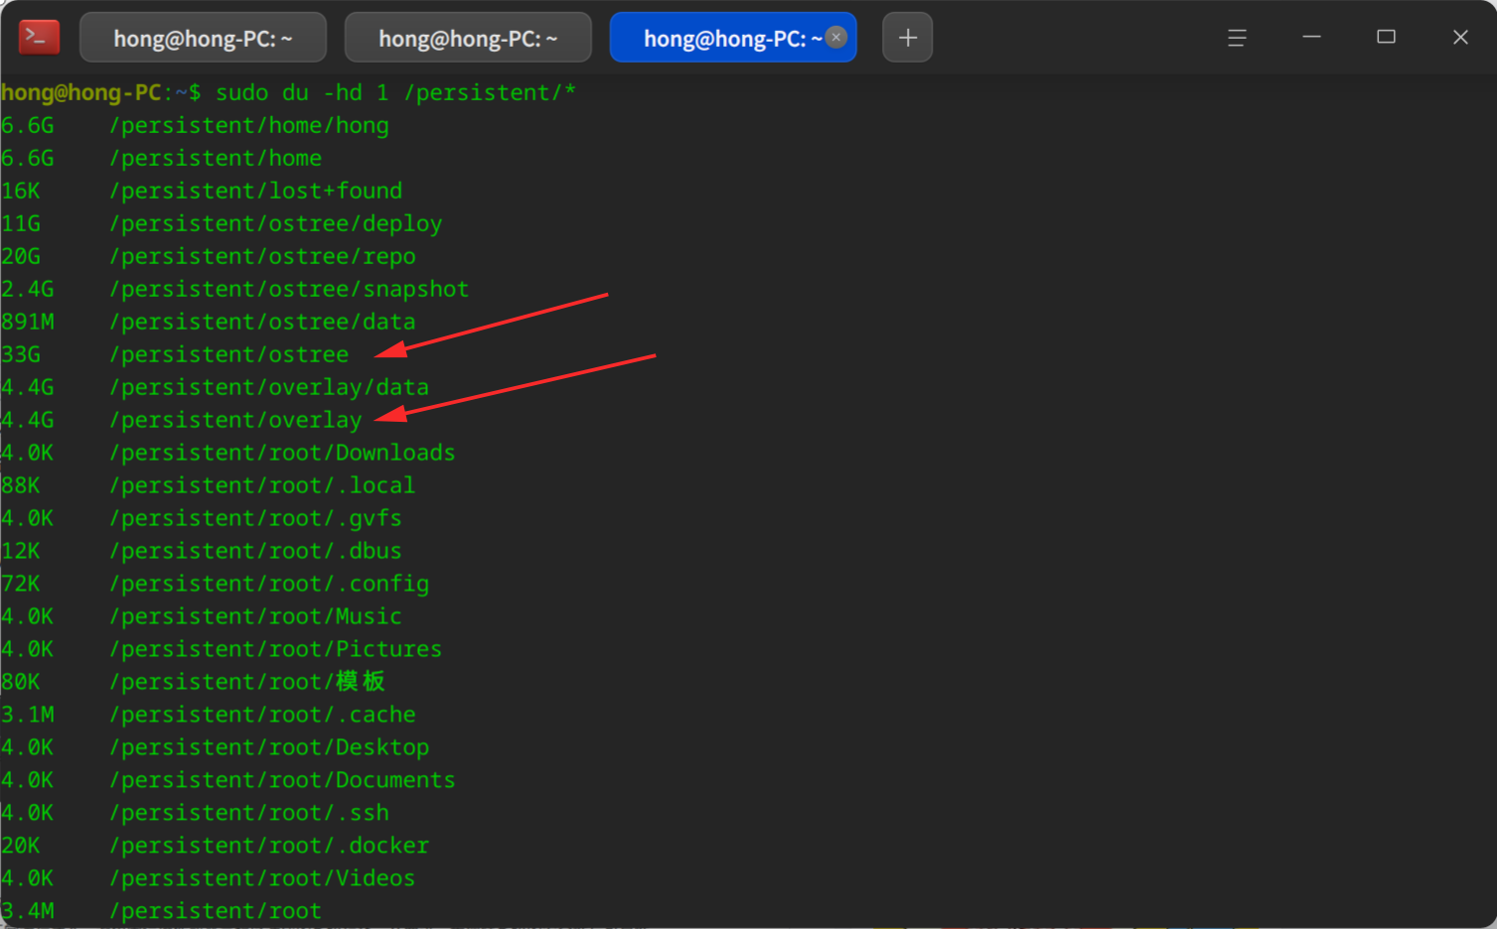Click the /persistent/ostree/repo path
Viewport: 1497px width, 929px height.
[x=262, y=256]
